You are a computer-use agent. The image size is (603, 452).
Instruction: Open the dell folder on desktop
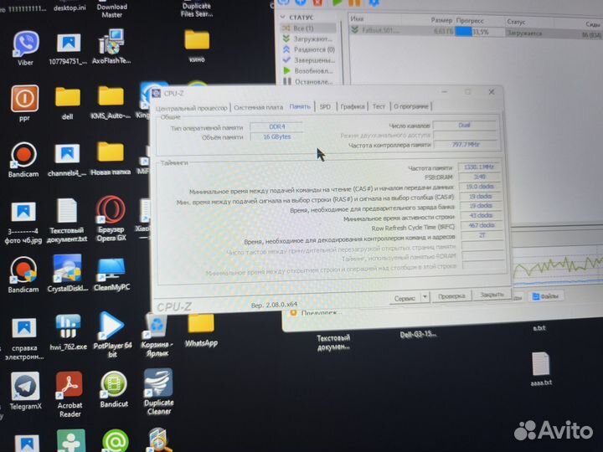click(67, 103)
